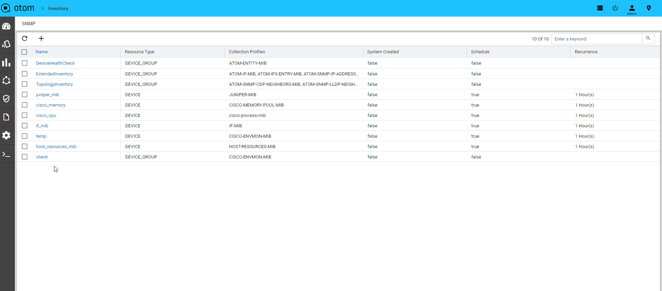Open the TopologyInventory link
This screenshot has width=662, height=291.
point(54,84)
